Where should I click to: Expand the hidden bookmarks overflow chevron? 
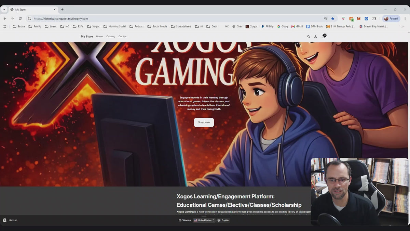click(402, 26)
